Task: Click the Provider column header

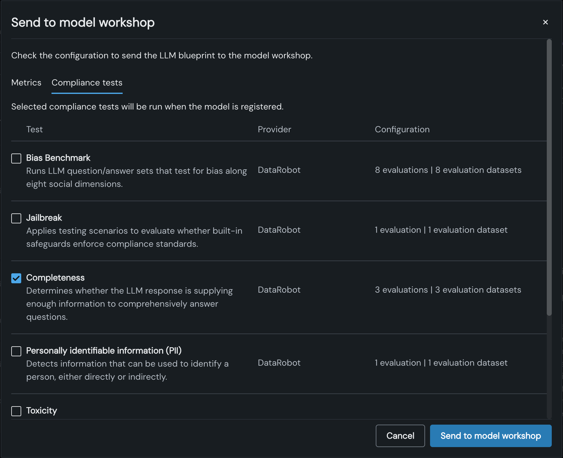Action: [274, 129]
